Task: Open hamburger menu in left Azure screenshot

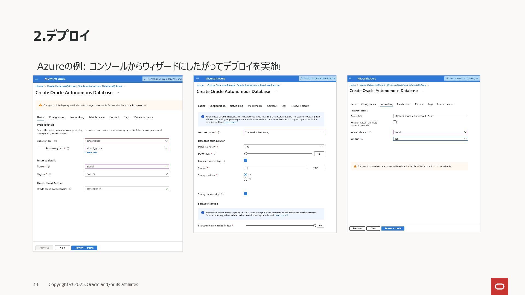Action: coord(36,79)
